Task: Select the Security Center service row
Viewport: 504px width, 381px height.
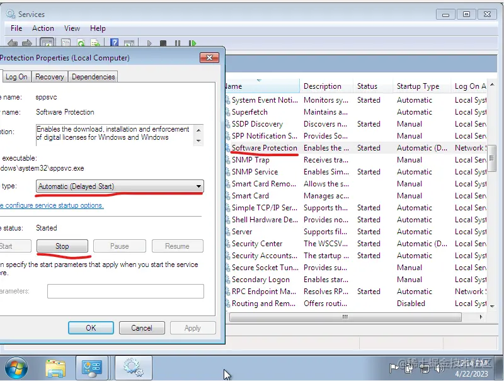Action: 356,244
